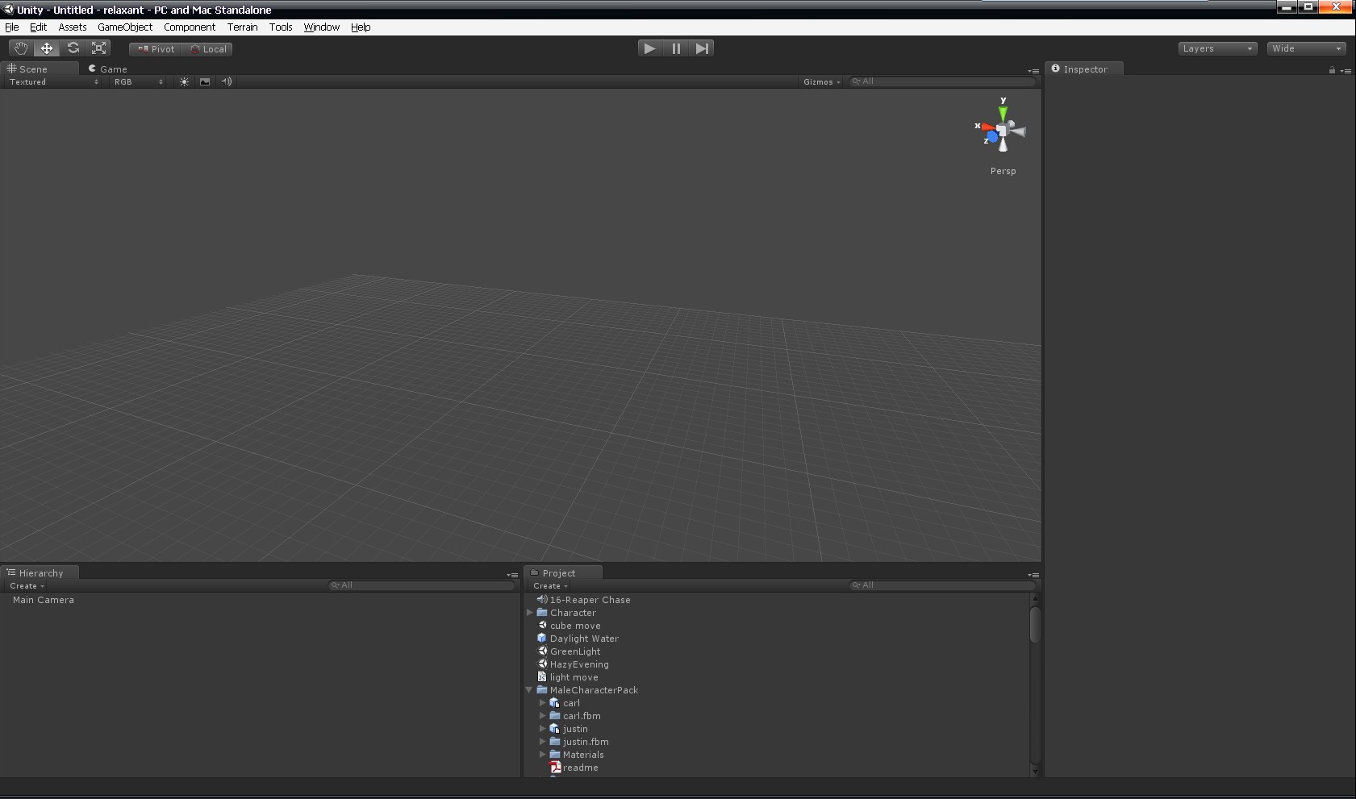This screenshot has width=1356, height=799.
Task: Open the Hierarchy tab
Action: pos(40,572)
